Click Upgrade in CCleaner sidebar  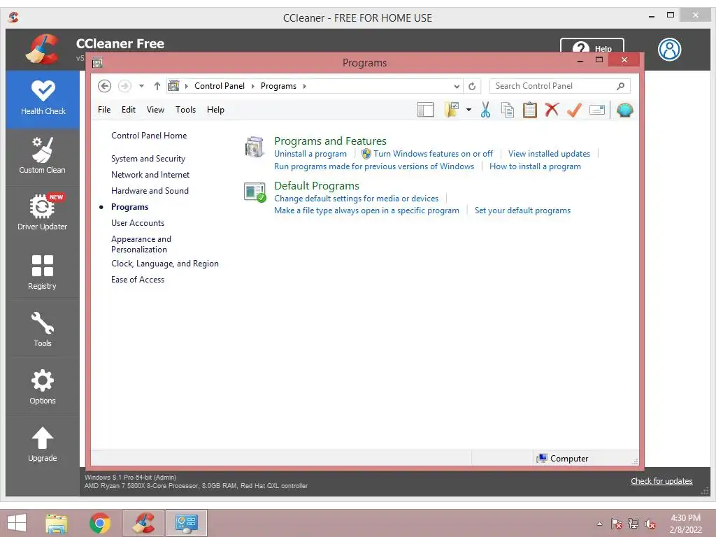coord(42,444)
